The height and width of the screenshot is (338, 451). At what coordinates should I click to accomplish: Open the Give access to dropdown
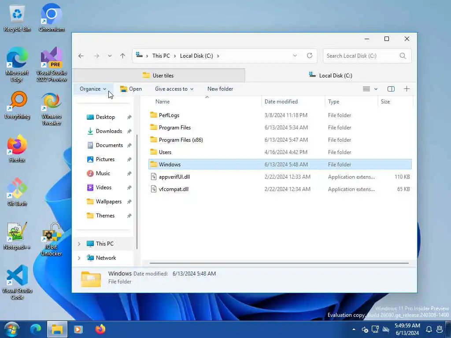click(174, 89)
